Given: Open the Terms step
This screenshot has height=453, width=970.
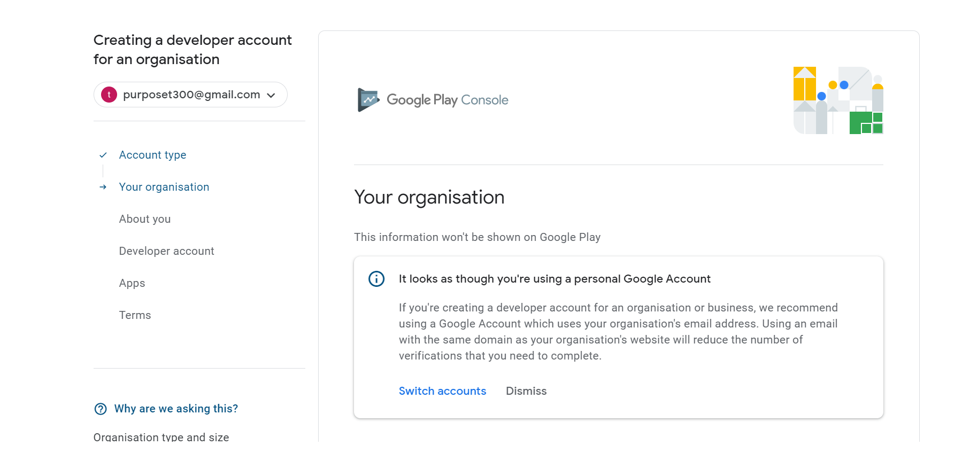Looking at the screenshot, I should (x=135, y=315).
